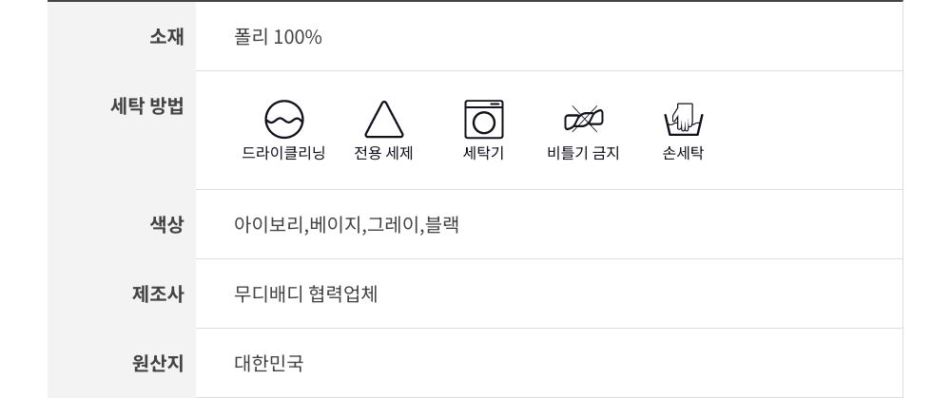Viewport: 951px width, 398px height.
Task: Click the 대한민국 origin value
Action: coord(268,363)
